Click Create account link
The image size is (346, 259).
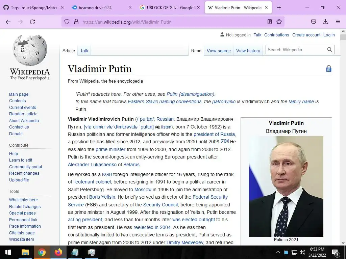pos(306,35)
